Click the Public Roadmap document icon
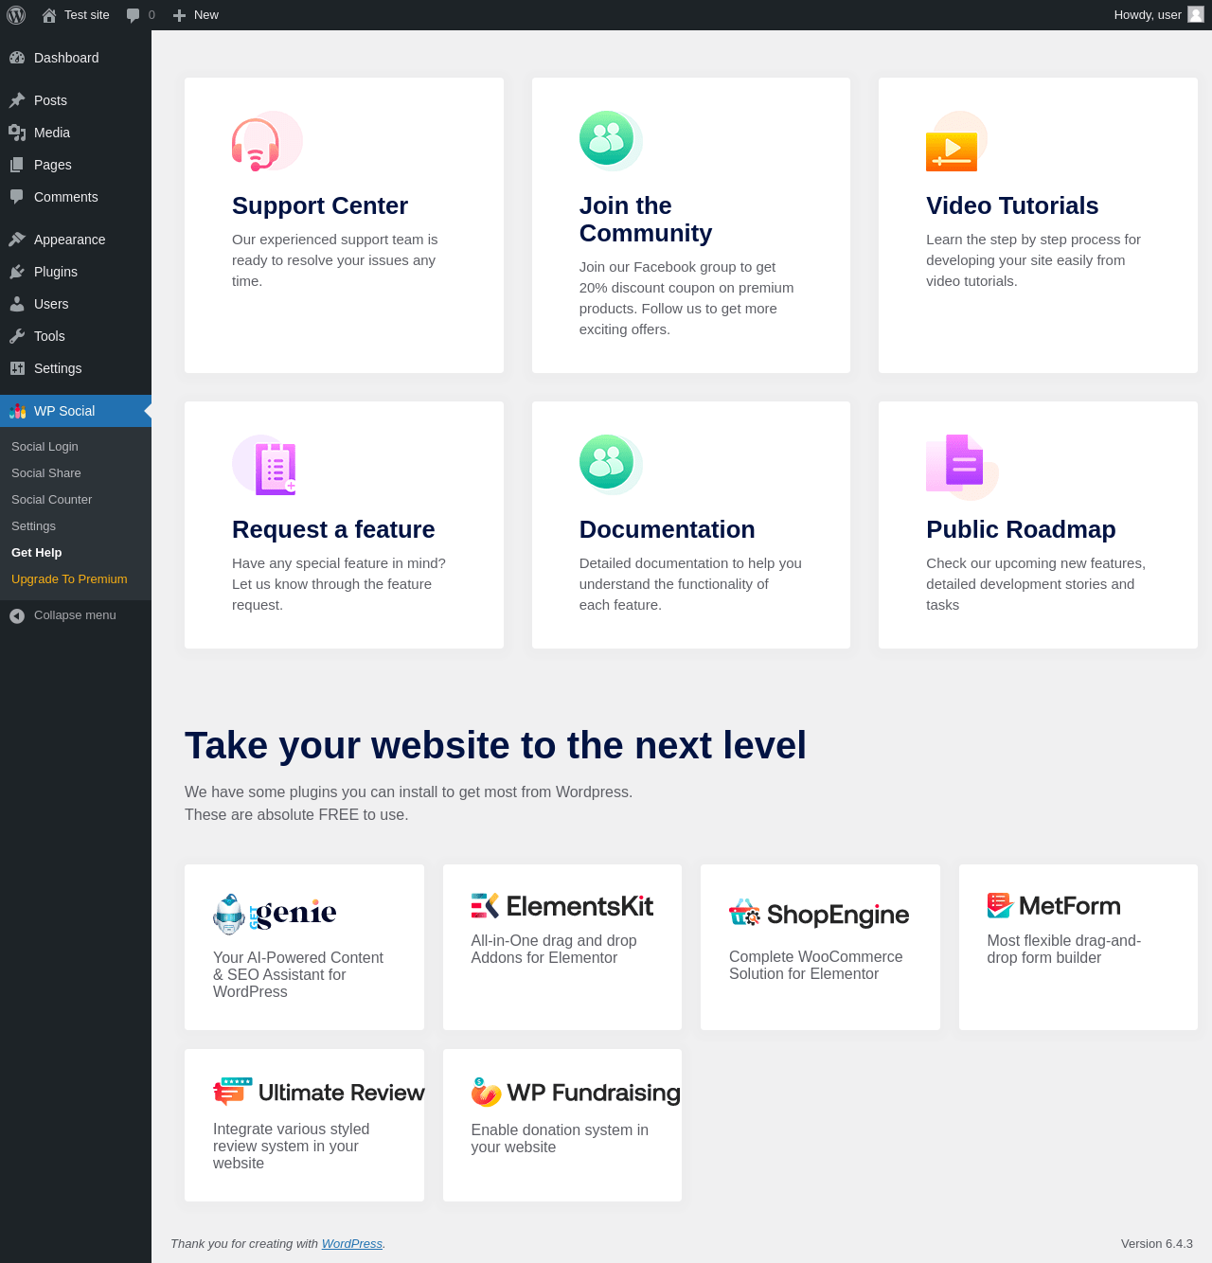Image resolution: width=1212 pixels, height=1263 pixels. click(x=962, y=467)
